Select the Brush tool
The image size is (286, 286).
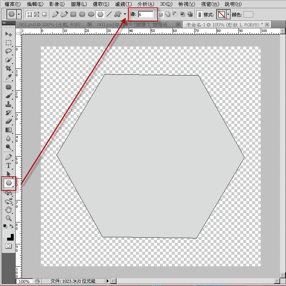(9, 96)
